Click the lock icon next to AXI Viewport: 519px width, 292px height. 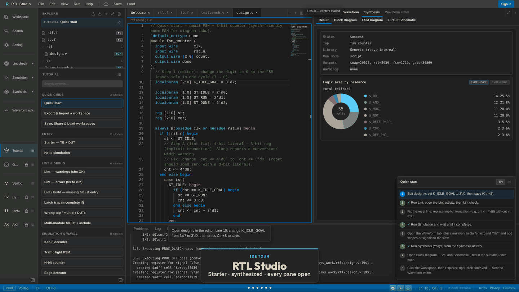click(x=26, y=225)
